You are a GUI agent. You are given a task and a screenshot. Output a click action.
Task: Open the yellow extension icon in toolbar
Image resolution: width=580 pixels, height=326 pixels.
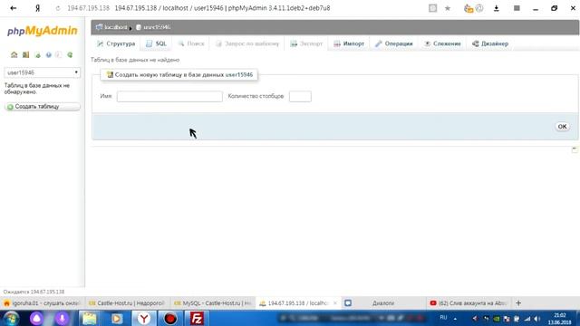pos(469,8)
